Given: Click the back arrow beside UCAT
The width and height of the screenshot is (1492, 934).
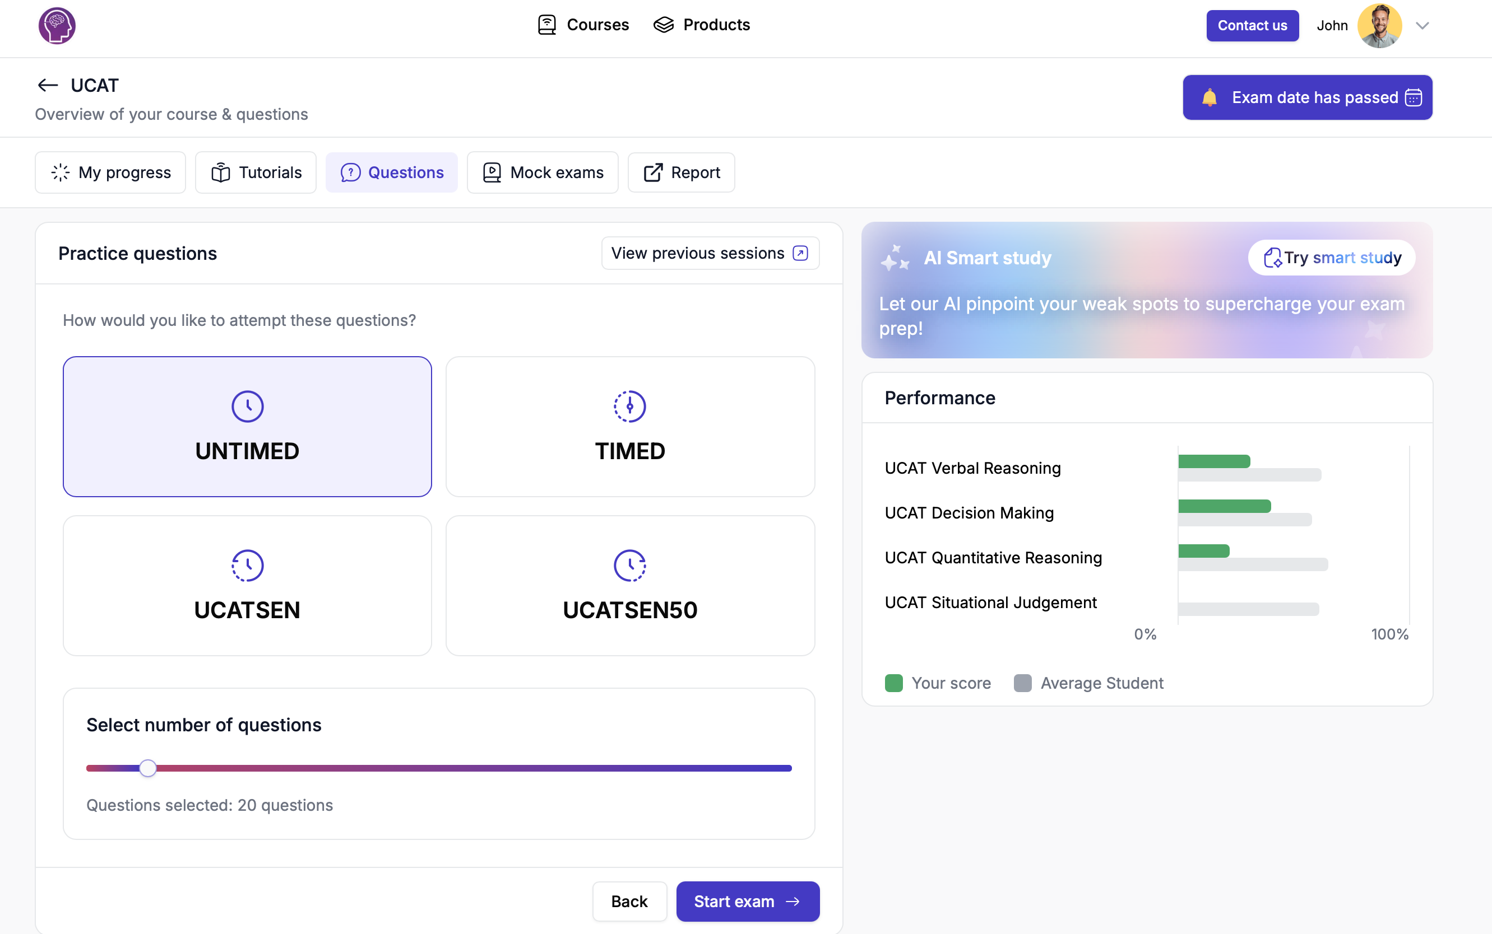Looking at the screenshot, I should pos(48,85).
